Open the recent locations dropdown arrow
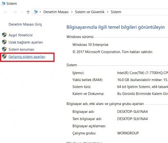Viewport: 168px width, 143px height. pyautogui.click(x=22, y=13)
